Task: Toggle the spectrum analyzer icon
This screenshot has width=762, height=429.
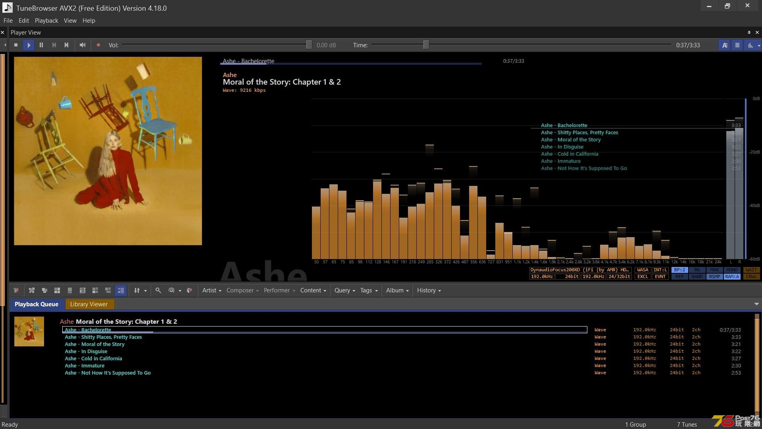Action: (x=750, y=45)
